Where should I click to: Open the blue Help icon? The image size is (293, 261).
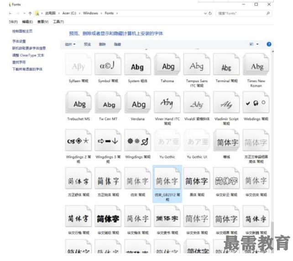[269, 44]
